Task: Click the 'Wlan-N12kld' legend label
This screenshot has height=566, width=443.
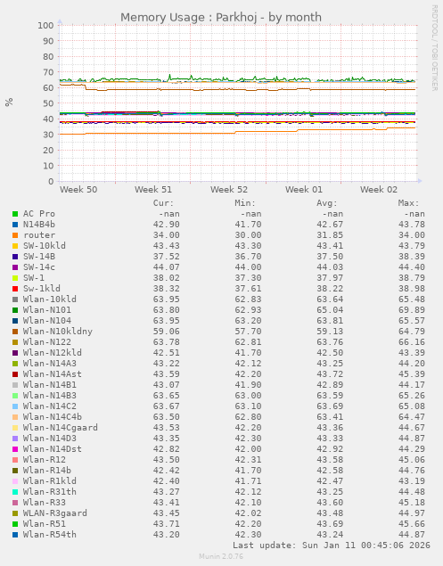Action: pyautogui.click(x=53, y=353)
